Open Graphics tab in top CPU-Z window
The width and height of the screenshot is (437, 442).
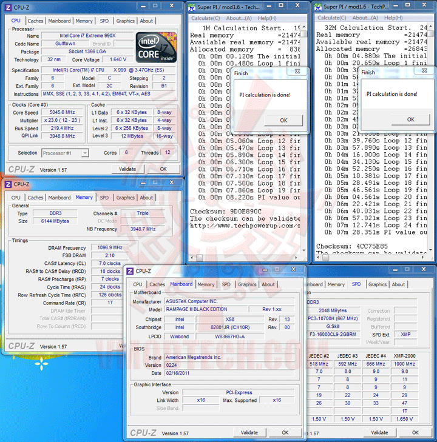pos(125,21)
